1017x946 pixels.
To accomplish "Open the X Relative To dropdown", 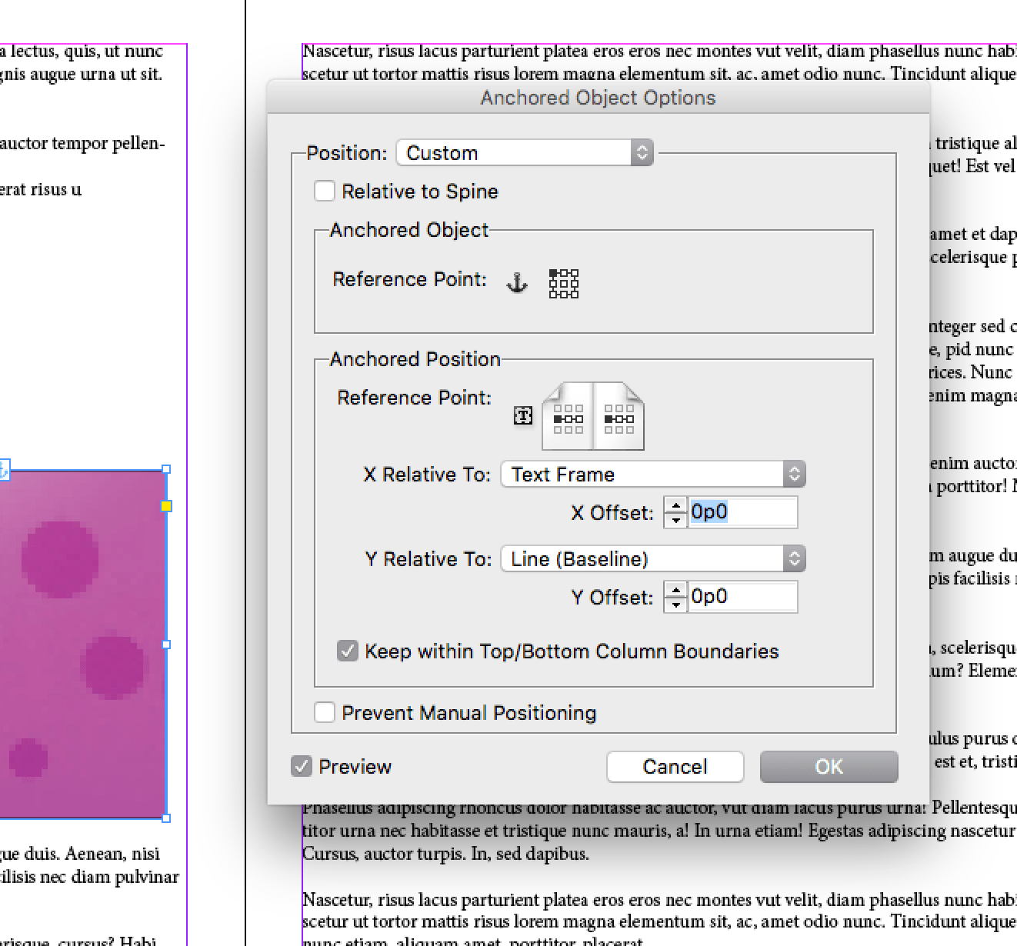I will coord(652,474).
